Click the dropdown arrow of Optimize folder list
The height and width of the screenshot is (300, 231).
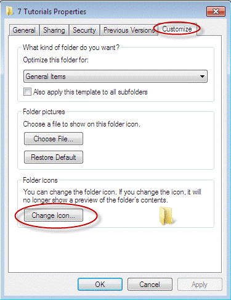tap(202, 77)
